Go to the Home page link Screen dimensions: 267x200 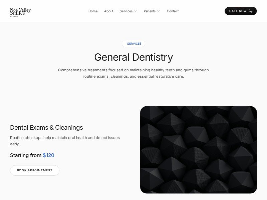pos(93,11)
